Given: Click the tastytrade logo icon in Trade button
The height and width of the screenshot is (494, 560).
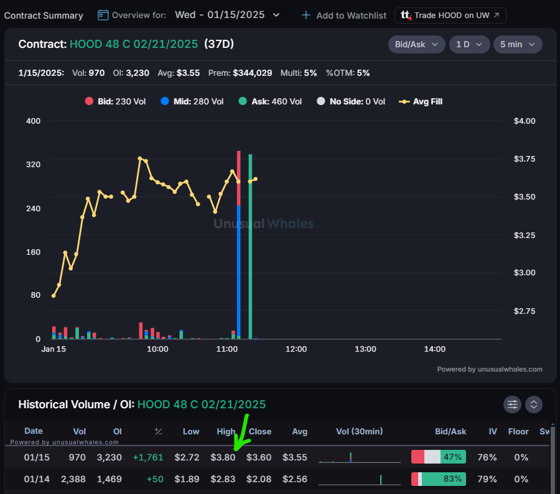Looking at the screenshot, I should point(406,15).
